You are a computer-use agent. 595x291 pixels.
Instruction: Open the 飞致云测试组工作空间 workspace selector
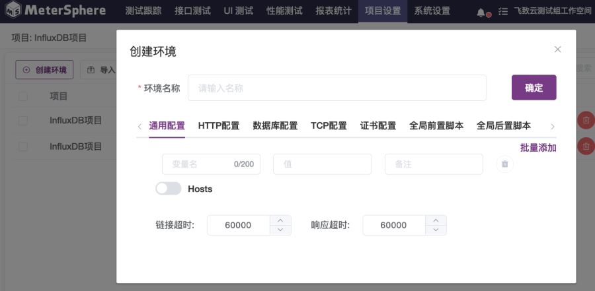[x=552, y=11]
